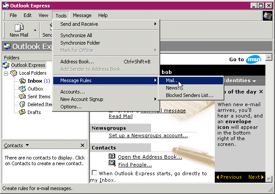Viewport: 275px width, 194px height.
Task: Click the Open the Address Book link
Action: click(x=150, y=157)
